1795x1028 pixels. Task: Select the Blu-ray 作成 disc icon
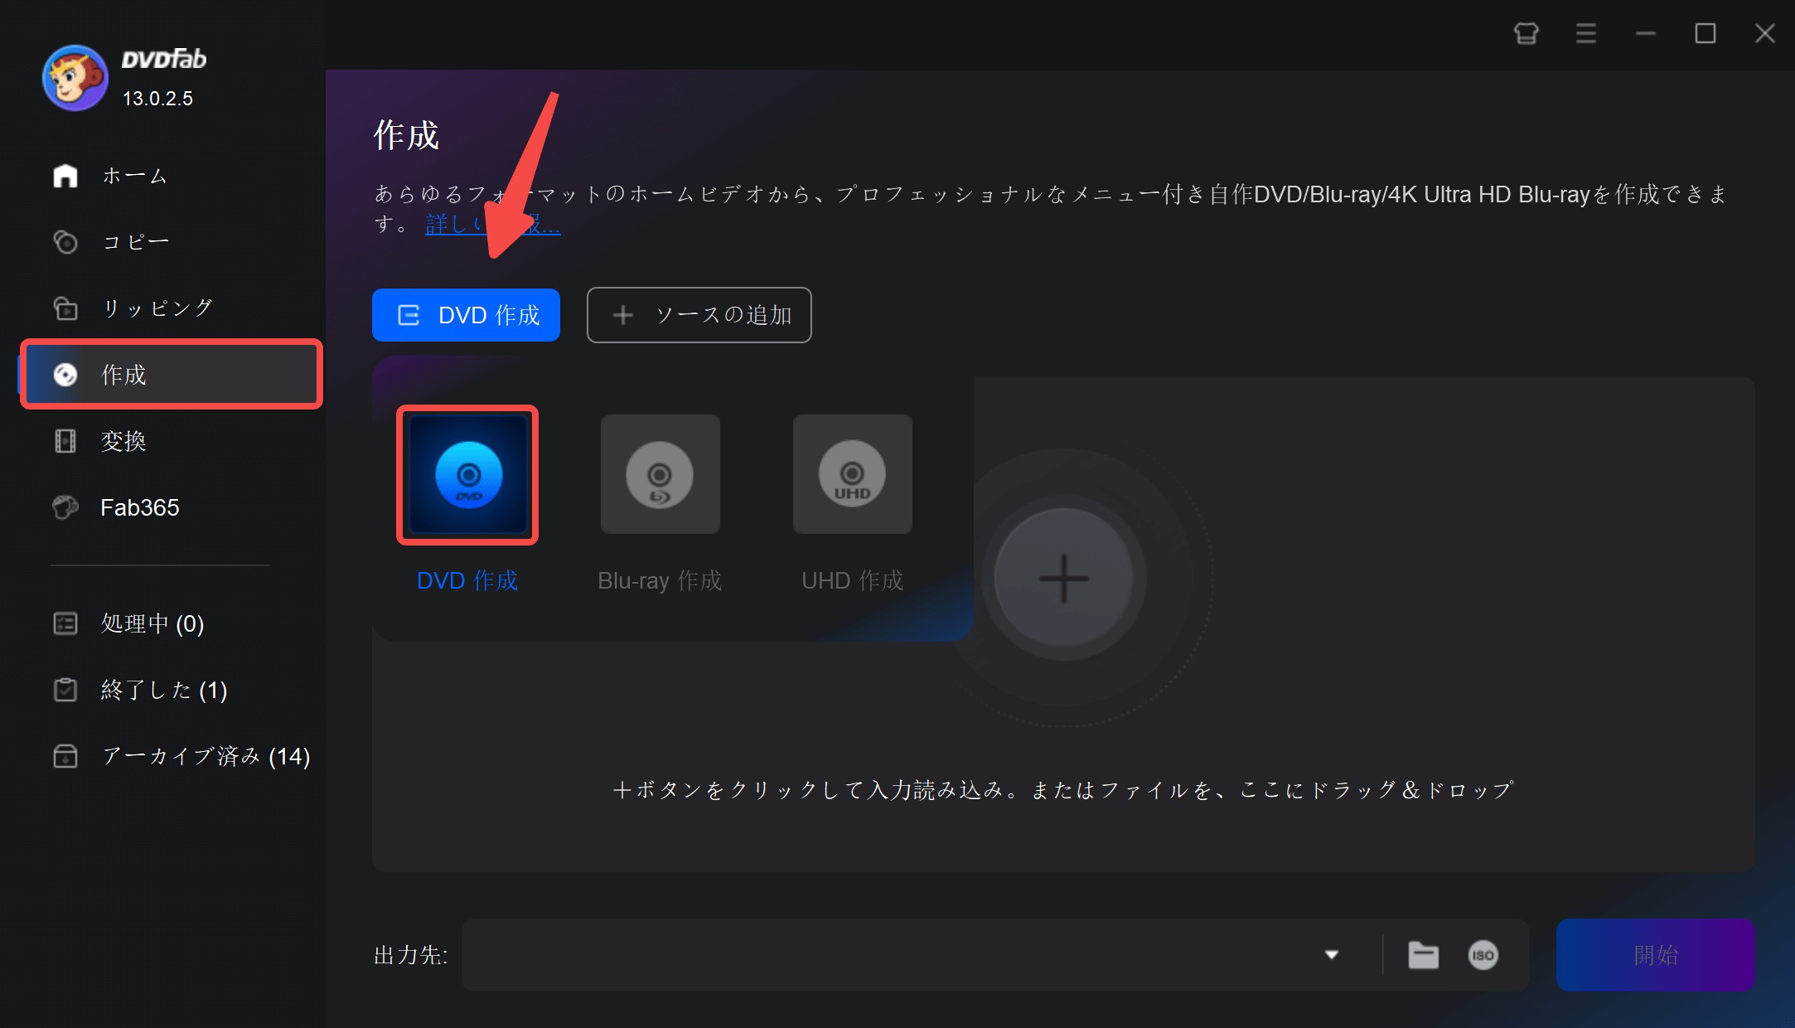point(660,474)
